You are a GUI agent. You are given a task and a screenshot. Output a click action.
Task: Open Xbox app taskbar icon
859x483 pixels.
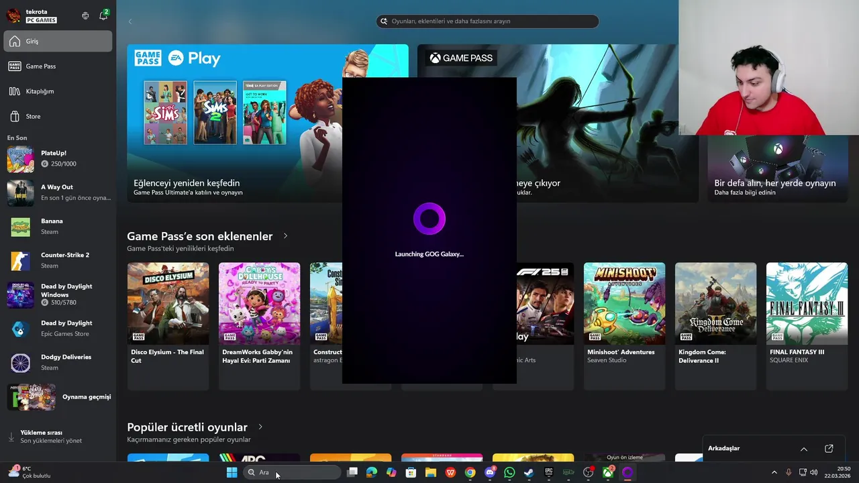click(x=607, y=472)
